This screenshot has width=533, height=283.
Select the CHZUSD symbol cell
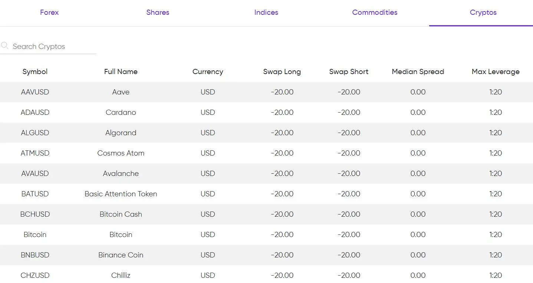click(35, 276)
